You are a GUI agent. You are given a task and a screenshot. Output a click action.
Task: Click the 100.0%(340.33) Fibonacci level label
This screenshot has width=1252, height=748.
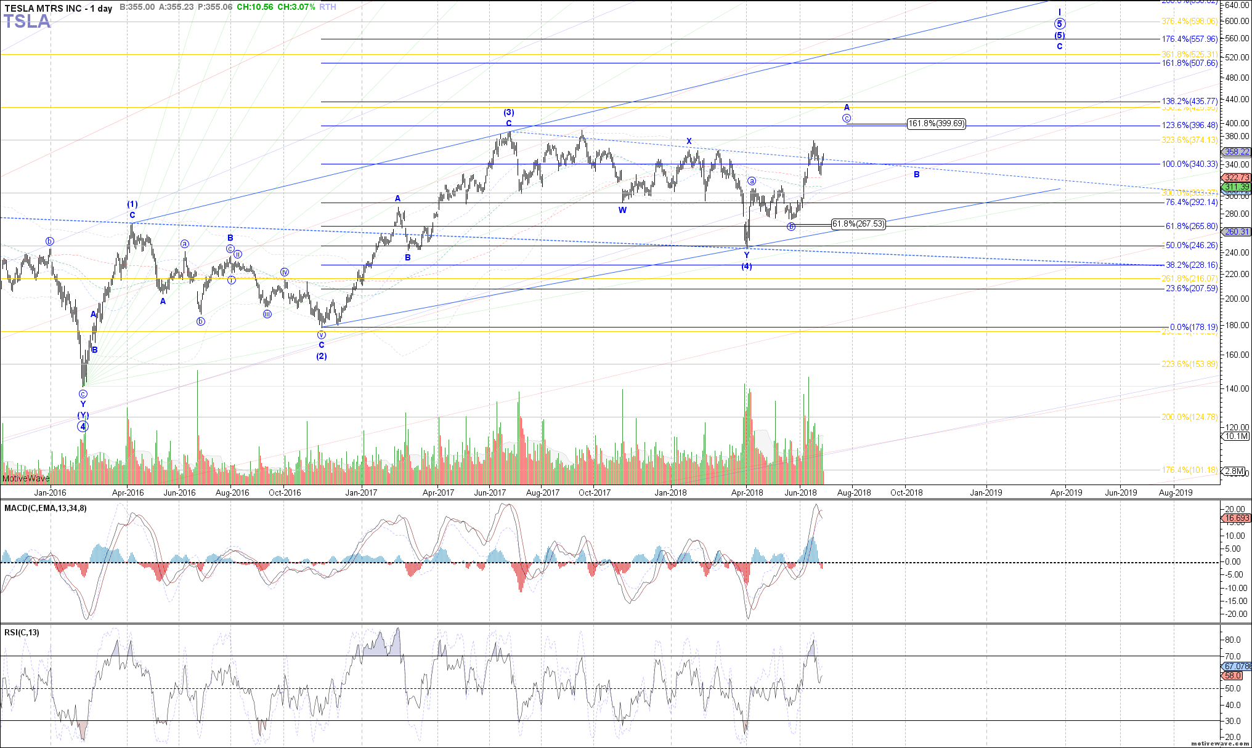[x=1189, y=164]
